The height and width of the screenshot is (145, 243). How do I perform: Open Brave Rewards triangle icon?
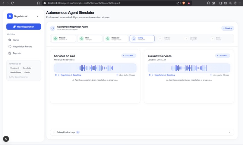tap(189, 3)
